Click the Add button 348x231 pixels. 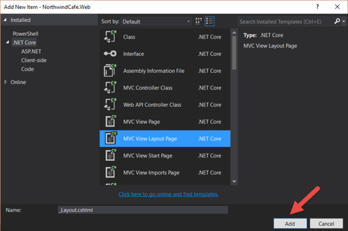(290, 224)
